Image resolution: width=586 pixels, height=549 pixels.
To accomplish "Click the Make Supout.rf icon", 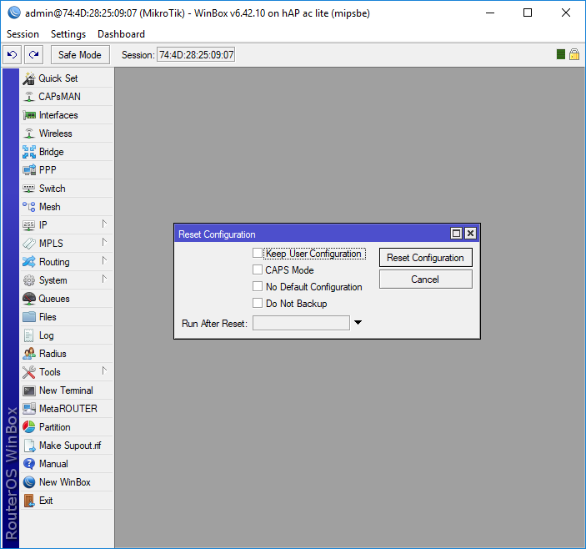I will (x=29, y=446).
